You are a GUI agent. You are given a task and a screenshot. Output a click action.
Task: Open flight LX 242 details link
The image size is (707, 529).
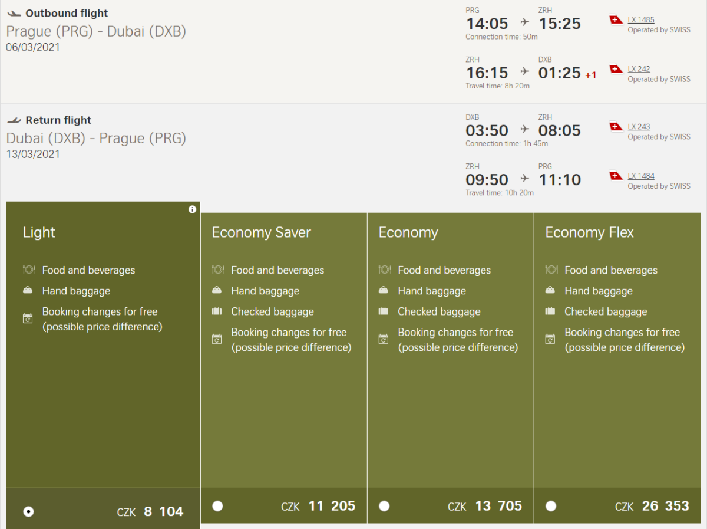(x=639, y=69)
